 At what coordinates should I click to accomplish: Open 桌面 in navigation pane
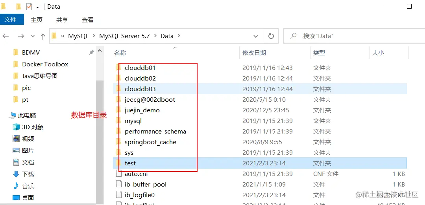[x=28, y=198]
